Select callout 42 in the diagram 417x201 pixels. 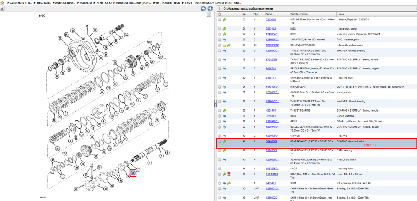(128, 176)
